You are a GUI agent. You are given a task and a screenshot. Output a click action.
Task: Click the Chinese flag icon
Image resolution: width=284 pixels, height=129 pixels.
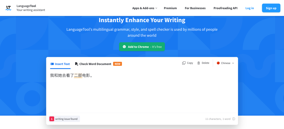(218, 63)
